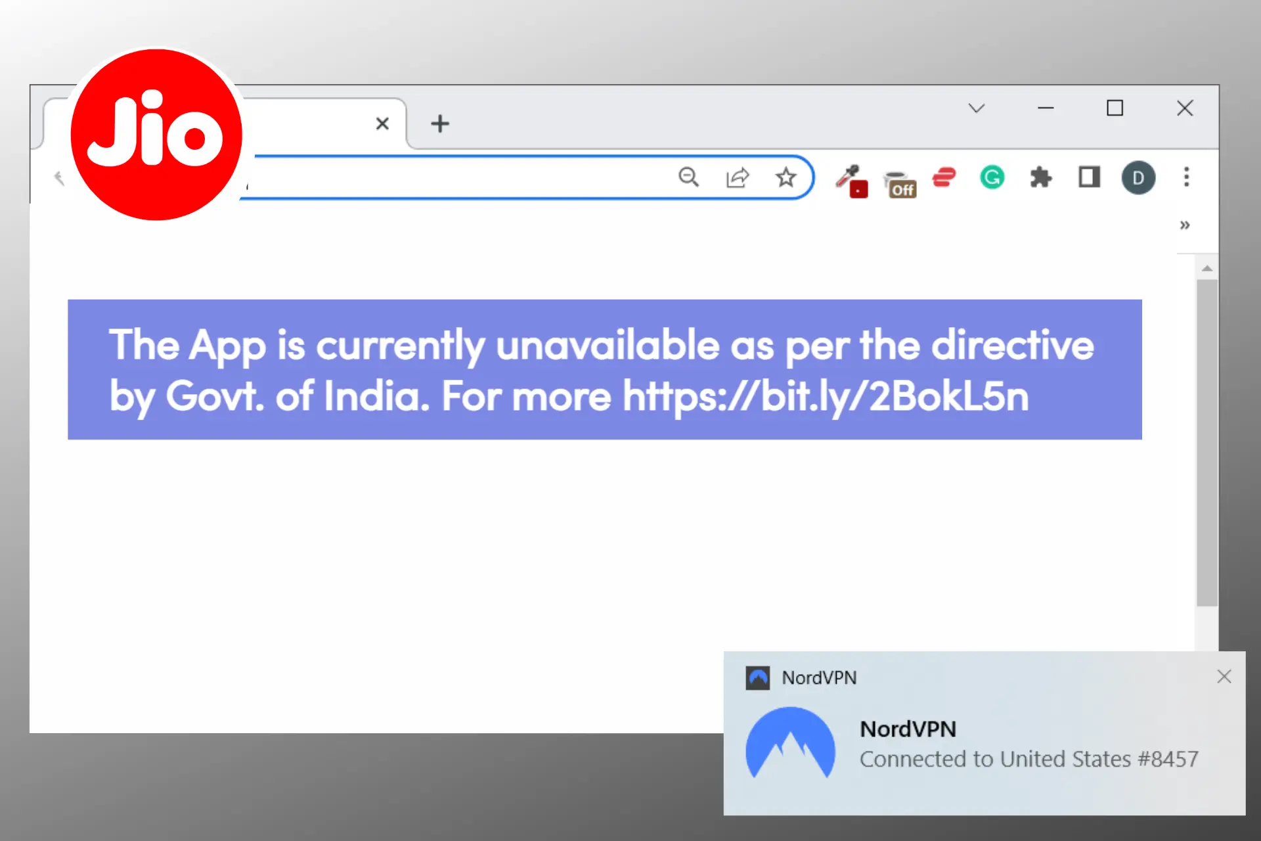Toggle the Off extension switch icon
The width and height of the screenshot is (1261, 841).
coord(897,178)
